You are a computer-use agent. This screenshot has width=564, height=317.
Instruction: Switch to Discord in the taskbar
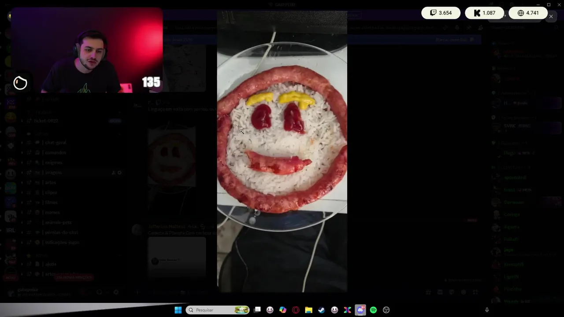pos(360,310)
